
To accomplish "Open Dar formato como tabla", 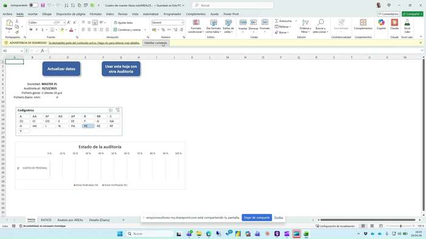I will (214, 26).
